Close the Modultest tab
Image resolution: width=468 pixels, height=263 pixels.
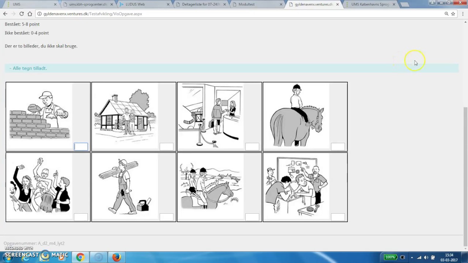[x=281, y=4]
